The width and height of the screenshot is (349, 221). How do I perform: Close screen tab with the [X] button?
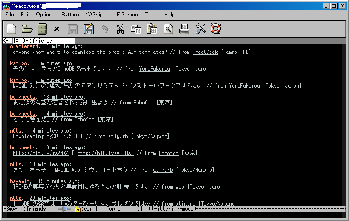coord(17,41)
